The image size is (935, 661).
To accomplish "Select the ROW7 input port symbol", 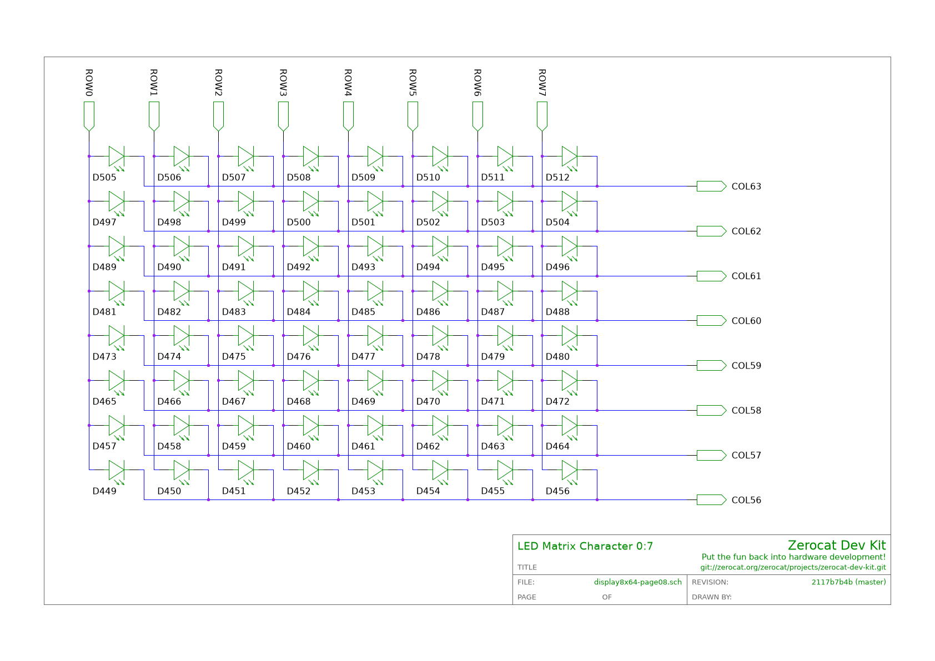I will coord(542,117).
